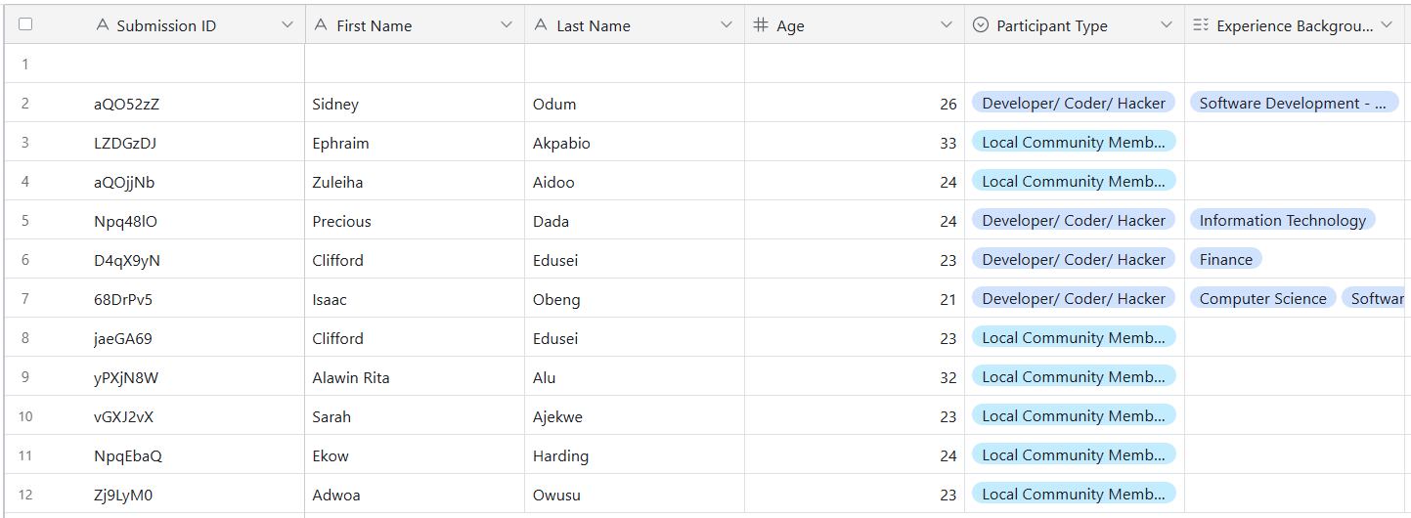Open the Age column dropdown arrow

click(947, 25)
